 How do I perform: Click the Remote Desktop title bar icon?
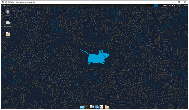3,2
